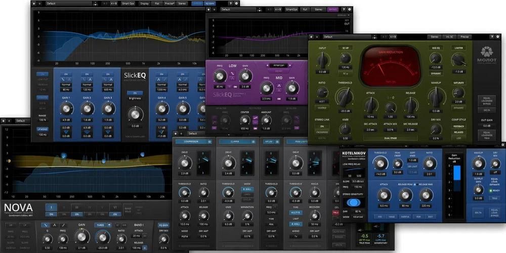Click A>B button in Molot toolbar

point(393,37)
